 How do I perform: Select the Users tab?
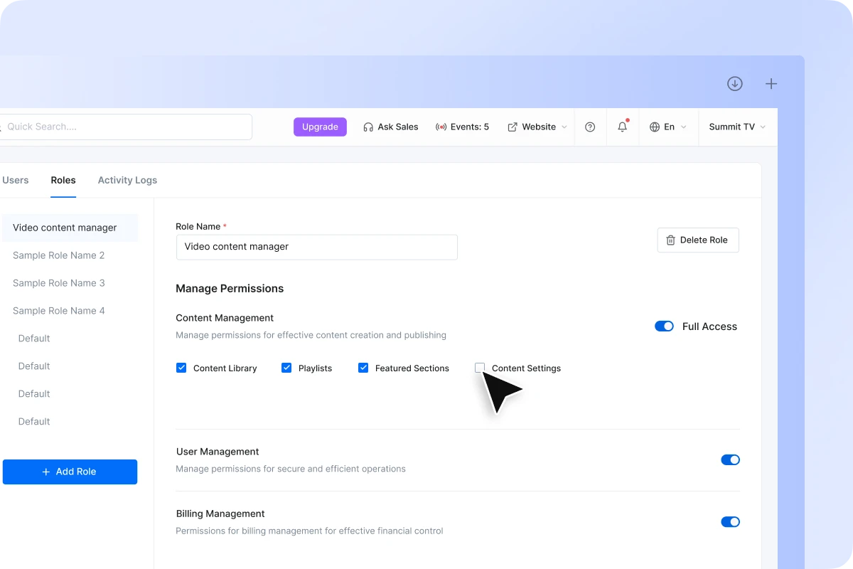coord(15,180)
